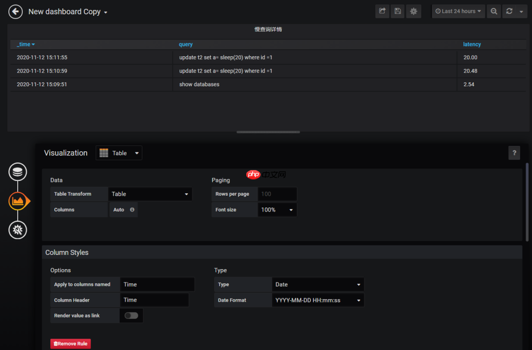Open the Last 24 hours time picker
The width and height of the screenshot is (532, 350).
pos(458,11)
